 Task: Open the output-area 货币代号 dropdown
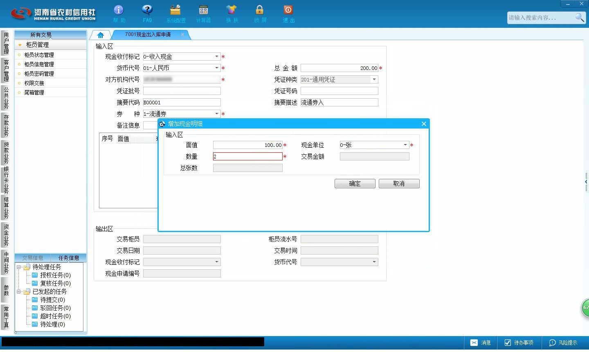click(x=374, y=262)
